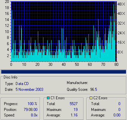127x120 pixels.
Task: Click the Speed value 8.0x
Action: click(x=34, y=115)
